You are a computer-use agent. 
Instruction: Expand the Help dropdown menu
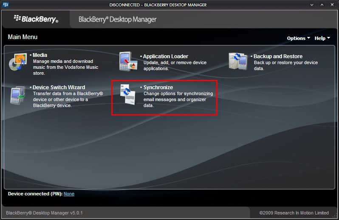pyautogui.click(x=322, y=38)
